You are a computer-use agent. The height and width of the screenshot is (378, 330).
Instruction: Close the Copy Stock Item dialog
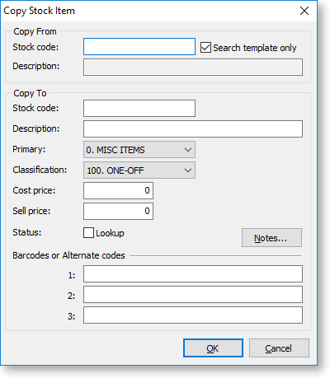304,11
